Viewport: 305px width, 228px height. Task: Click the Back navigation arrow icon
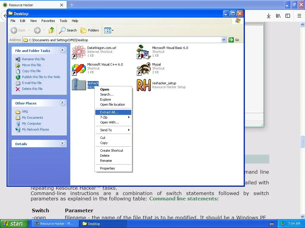tap(14, 30)
